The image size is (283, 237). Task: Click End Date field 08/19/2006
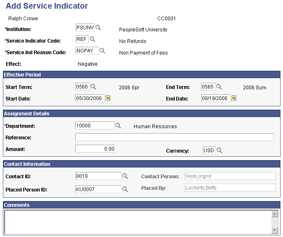[216, 98]
